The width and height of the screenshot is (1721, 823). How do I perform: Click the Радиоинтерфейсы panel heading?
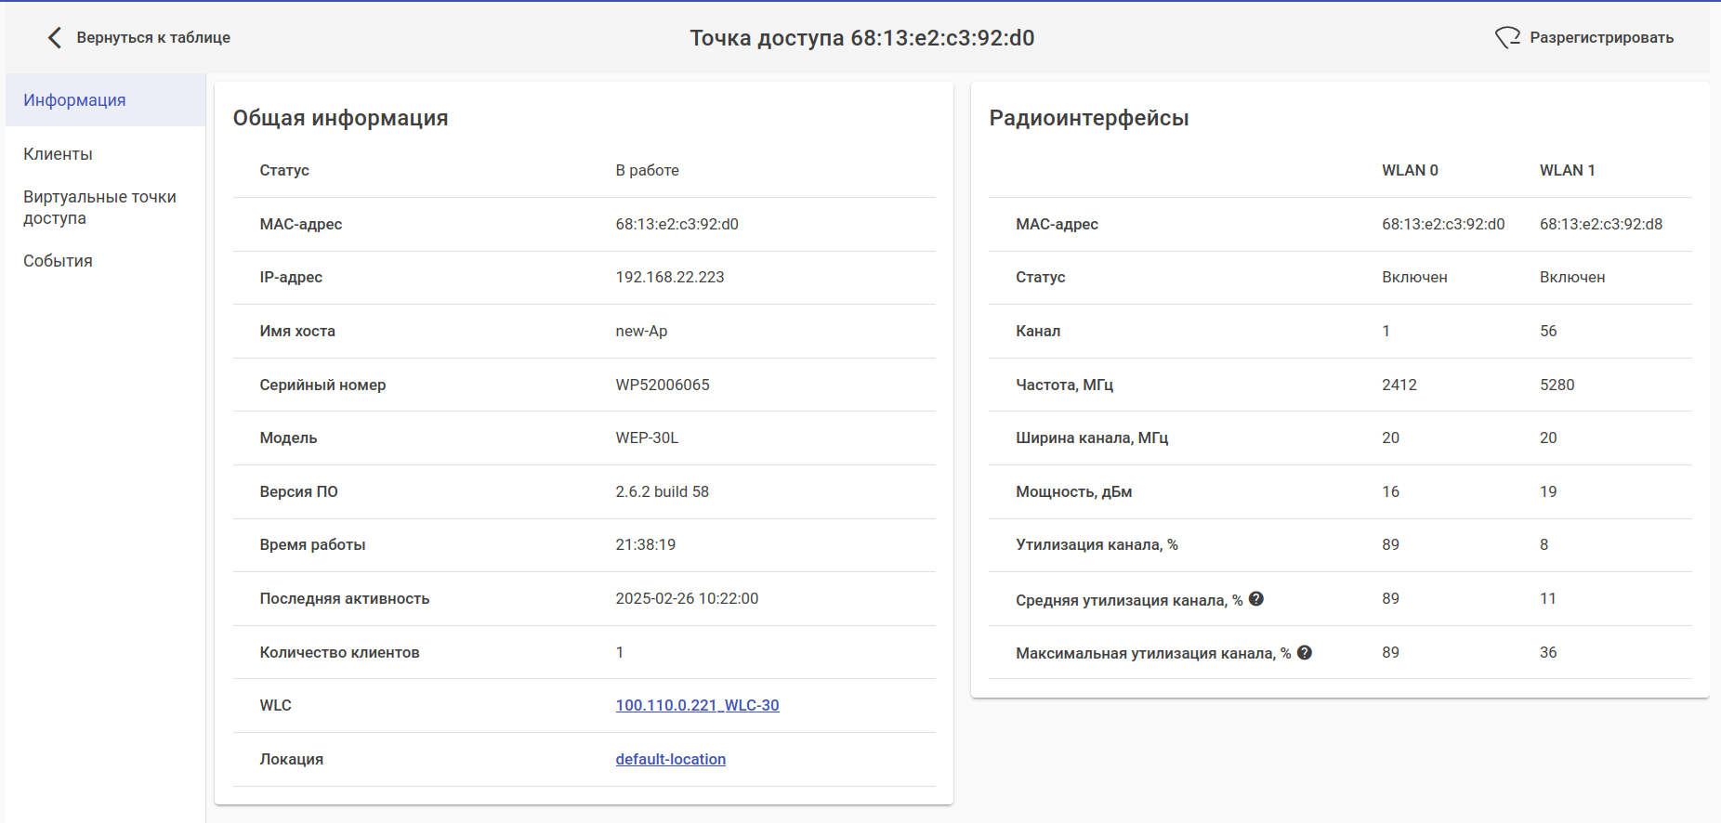tap(1088, 118)
